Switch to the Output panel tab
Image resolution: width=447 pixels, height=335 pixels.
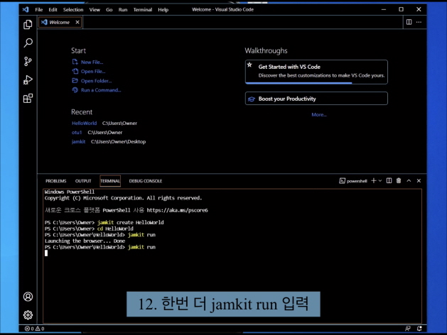83,181
